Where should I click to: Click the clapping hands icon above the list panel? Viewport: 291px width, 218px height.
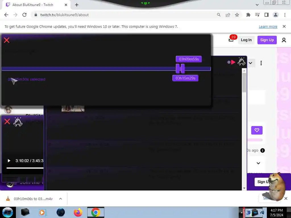[242, 61]
